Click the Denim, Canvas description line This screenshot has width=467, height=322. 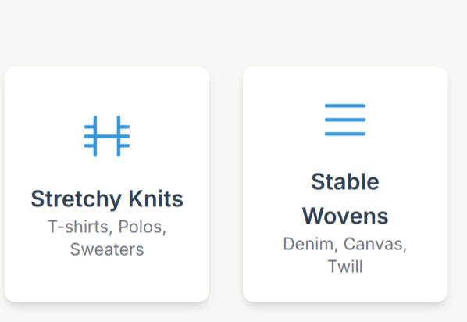click(x=345, y=244)
